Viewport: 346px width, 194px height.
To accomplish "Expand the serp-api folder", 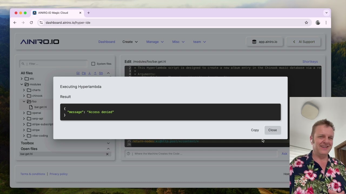I will [x=24, y=119].
